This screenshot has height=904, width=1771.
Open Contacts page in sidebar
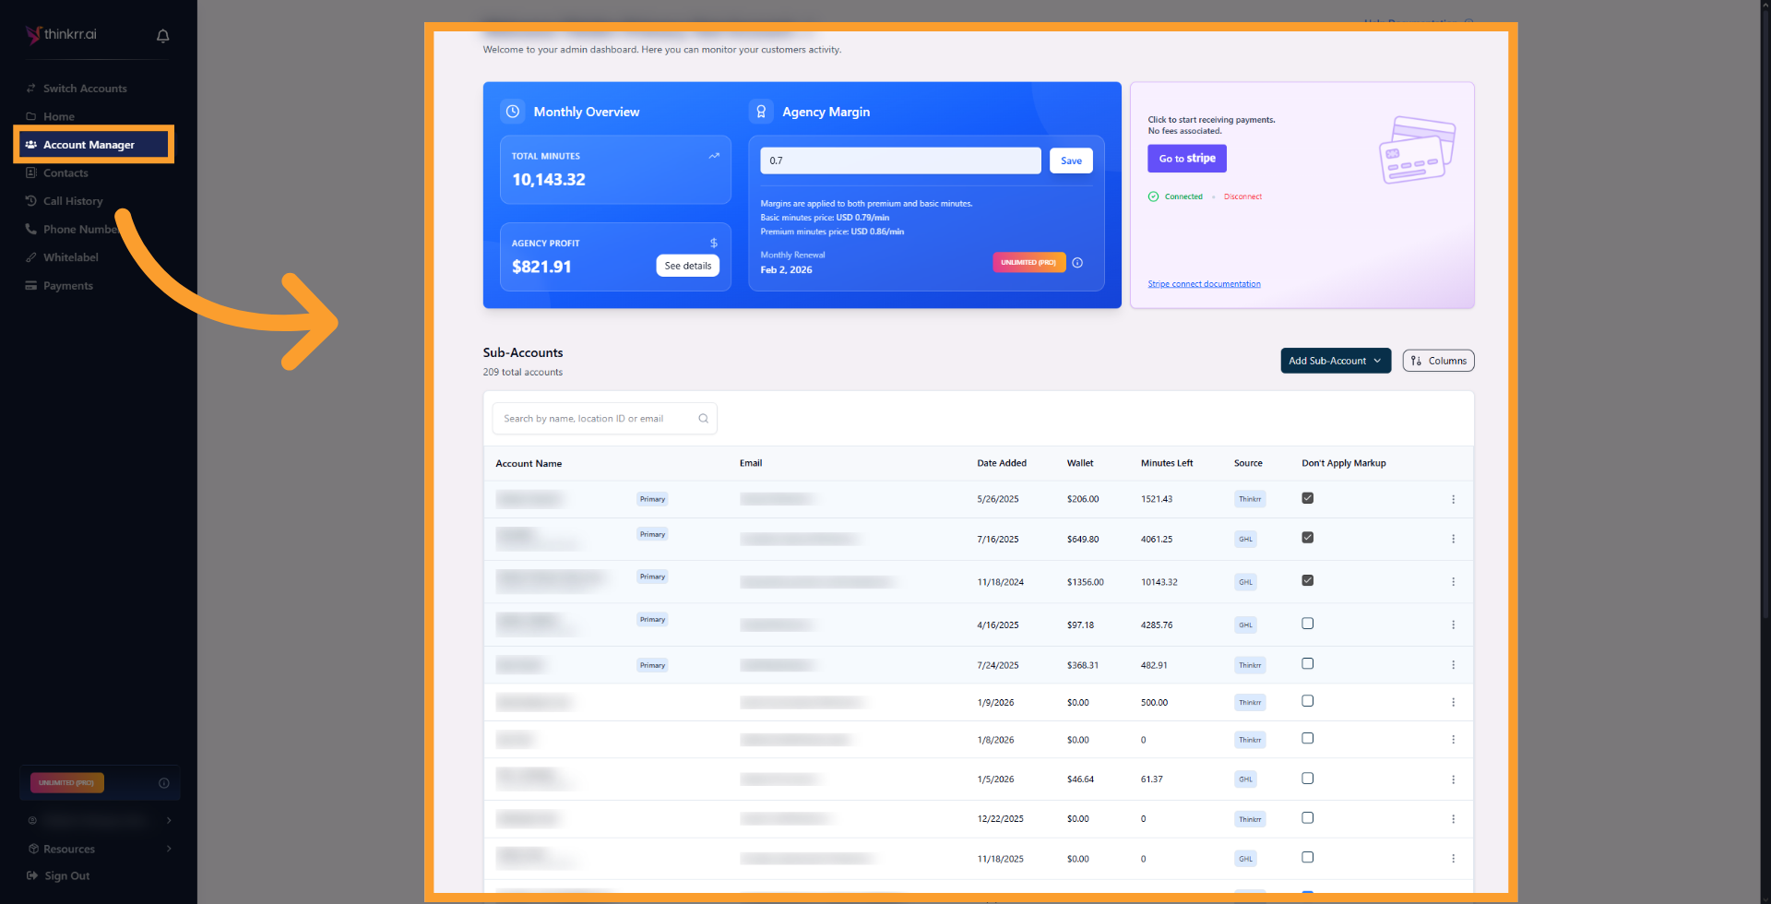(x=65, y=173)
